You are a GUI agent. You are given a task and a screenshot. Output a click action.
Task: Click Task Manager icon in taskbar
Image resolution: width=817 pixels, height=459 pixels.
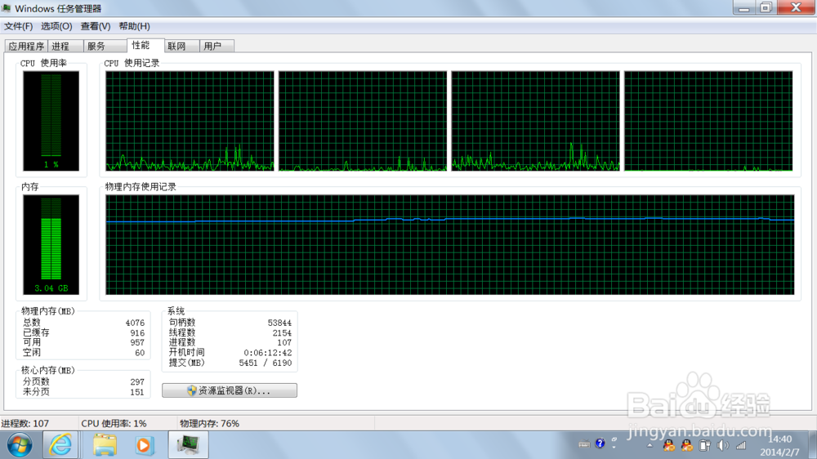coord(188,445)
